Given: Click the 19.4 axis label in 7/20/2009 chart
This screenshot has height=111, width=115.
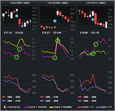Looking at the screenshot, I should click(34, 8).
